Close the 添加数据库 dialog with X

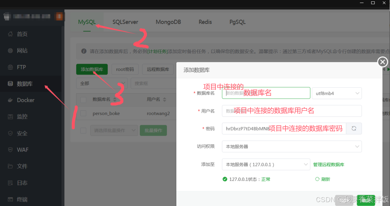click(382, 62)
